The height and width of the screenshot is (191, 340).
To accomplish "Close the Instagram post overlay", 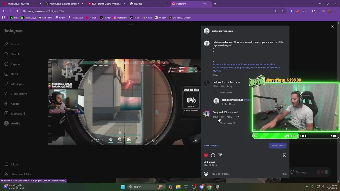I will [332, 26].
